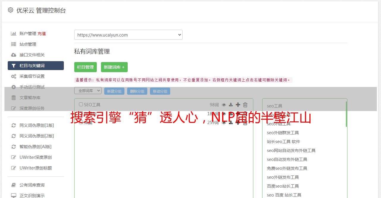
Task: Click the red 充值 link
Action: tap(42, 34)
